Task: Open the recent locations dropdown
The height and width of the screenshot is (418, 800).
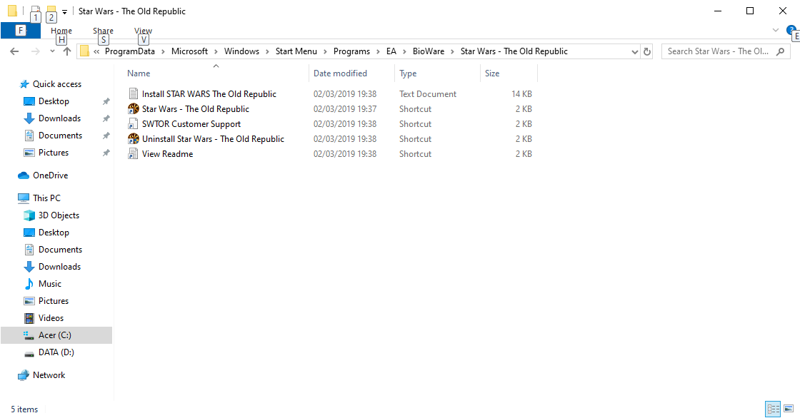Action: pyautogui.click(x=52, y=51)
